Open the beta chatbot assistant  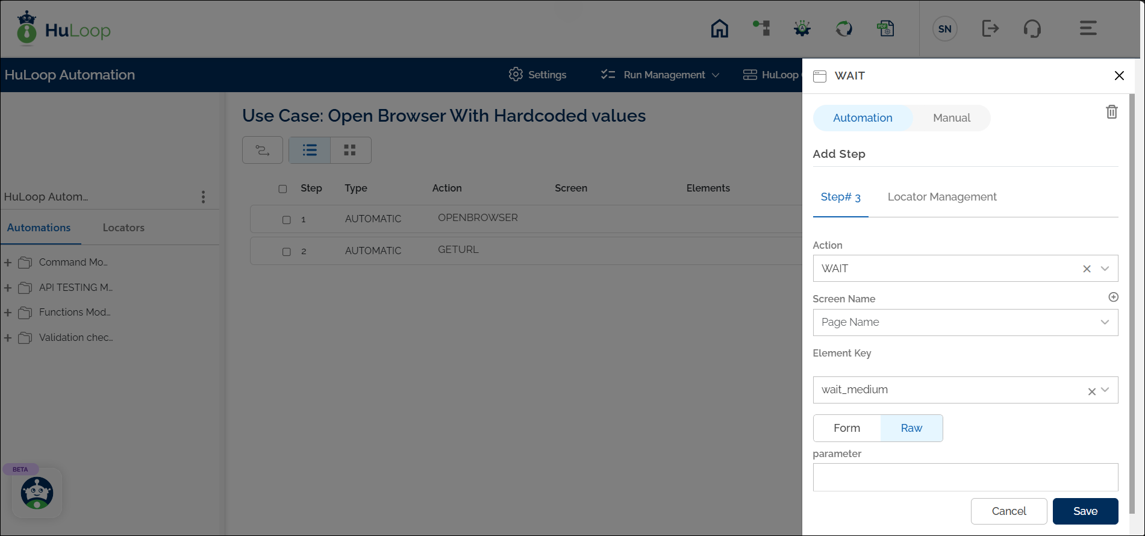point(37,493)
